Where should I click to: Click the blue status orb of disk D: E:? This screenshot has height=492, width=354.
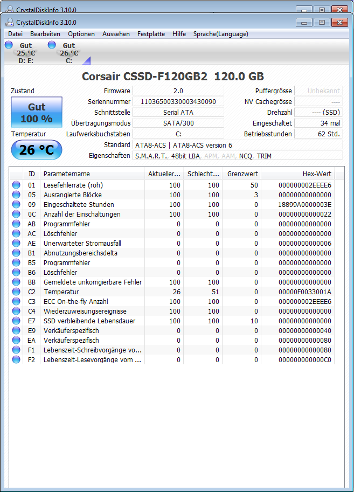(x=9, y=45)
